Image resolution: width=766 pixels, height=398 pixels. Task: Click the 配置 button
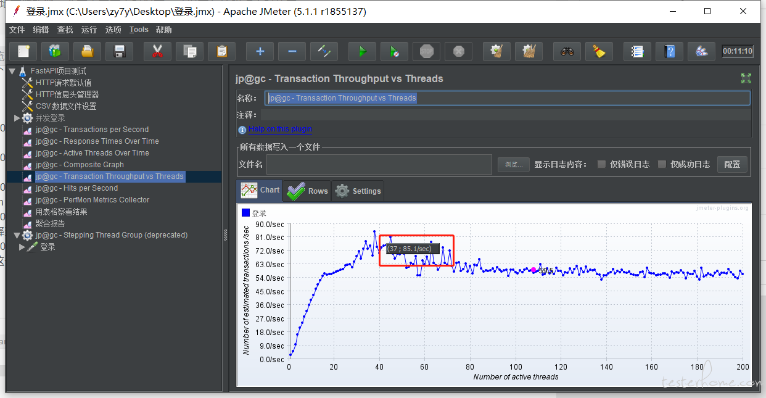[x=732, y=164]
